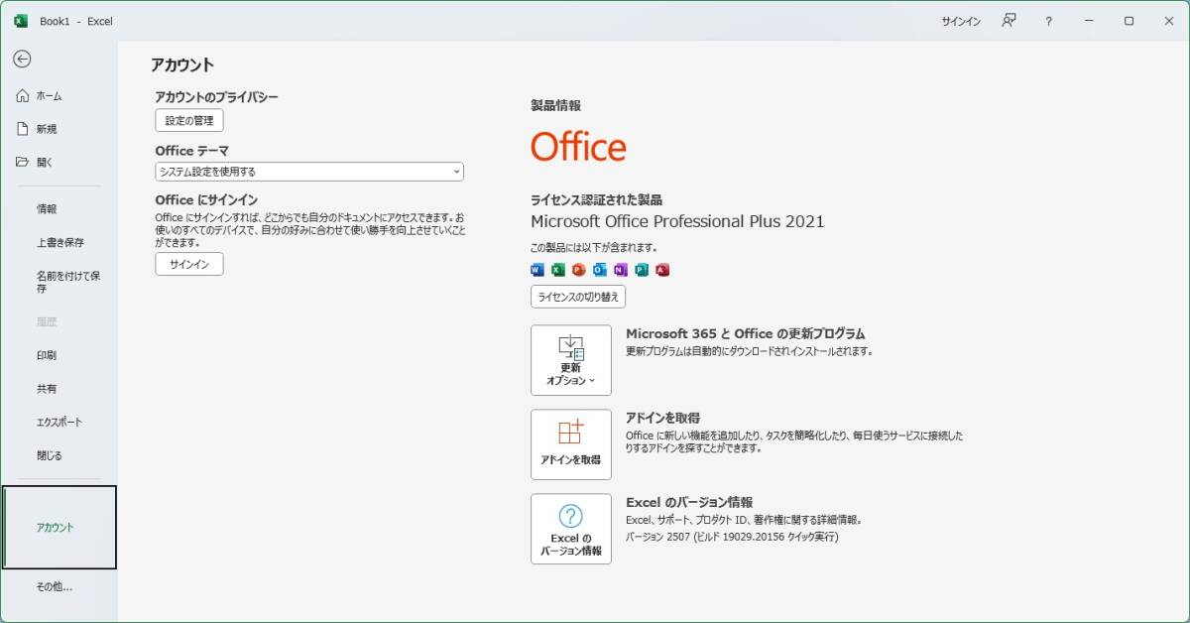Click the アカウントのプライバシー heading
The width and height of the screenshot is (1190, 623).
click(217, 97)
